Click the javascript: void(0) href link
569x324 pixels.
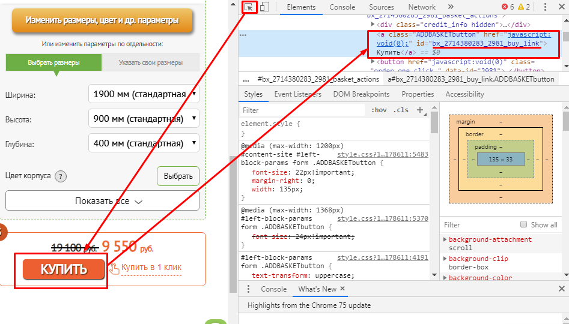(463, 39)
